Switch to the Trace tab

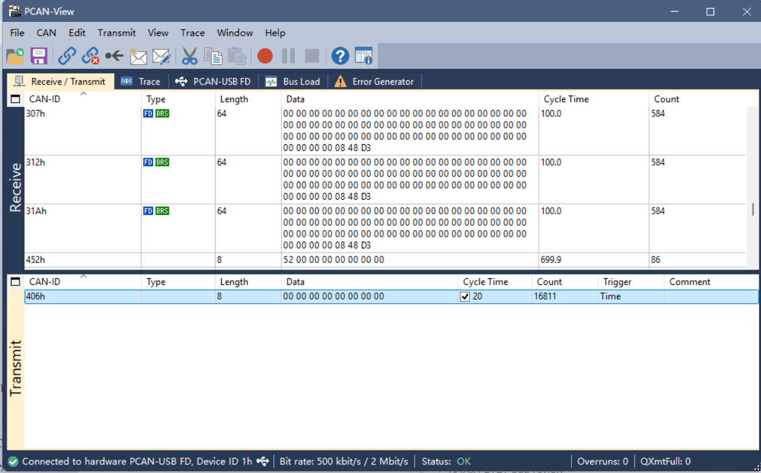pos(141,82)
